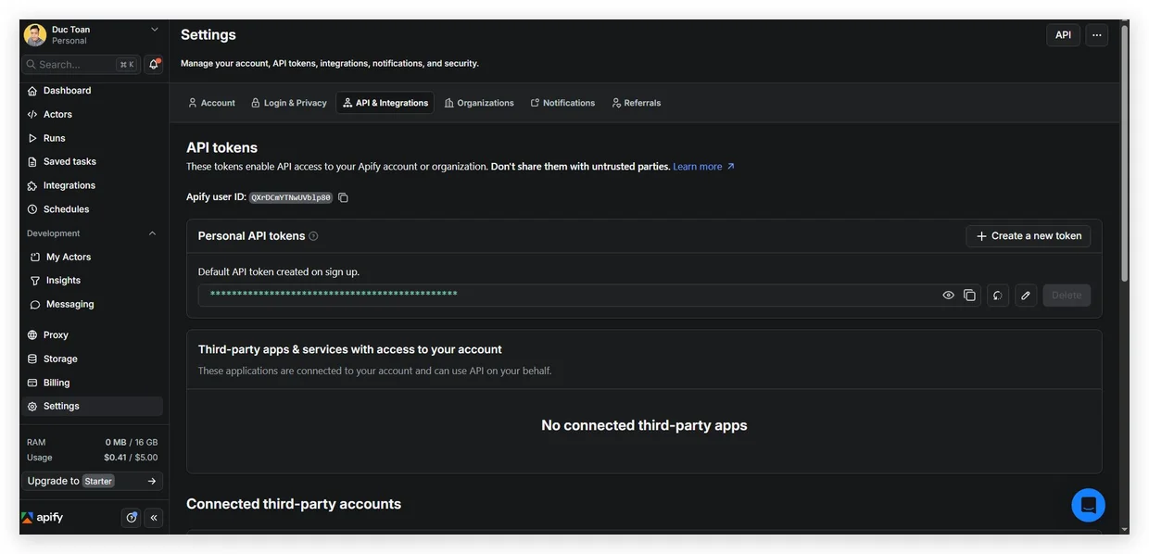Show the hidden API token with eye icon
Image resolution: width=1149 pixels, height=554 pixels.
tap(948, 296)
